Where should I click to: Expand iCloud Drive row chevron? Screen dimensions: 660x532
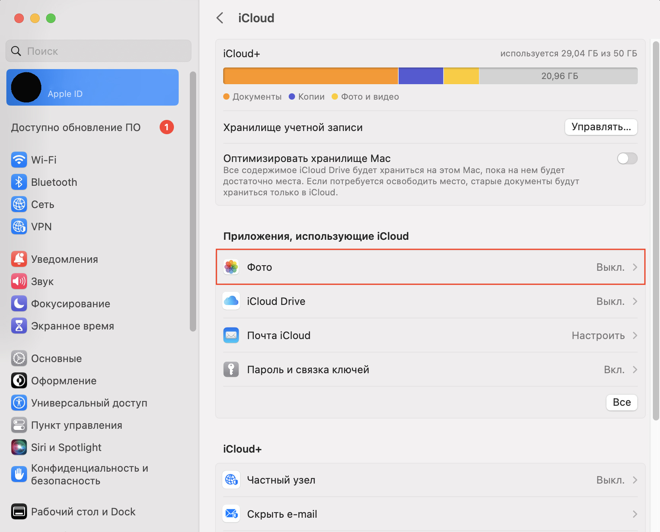tap(635, 301)
